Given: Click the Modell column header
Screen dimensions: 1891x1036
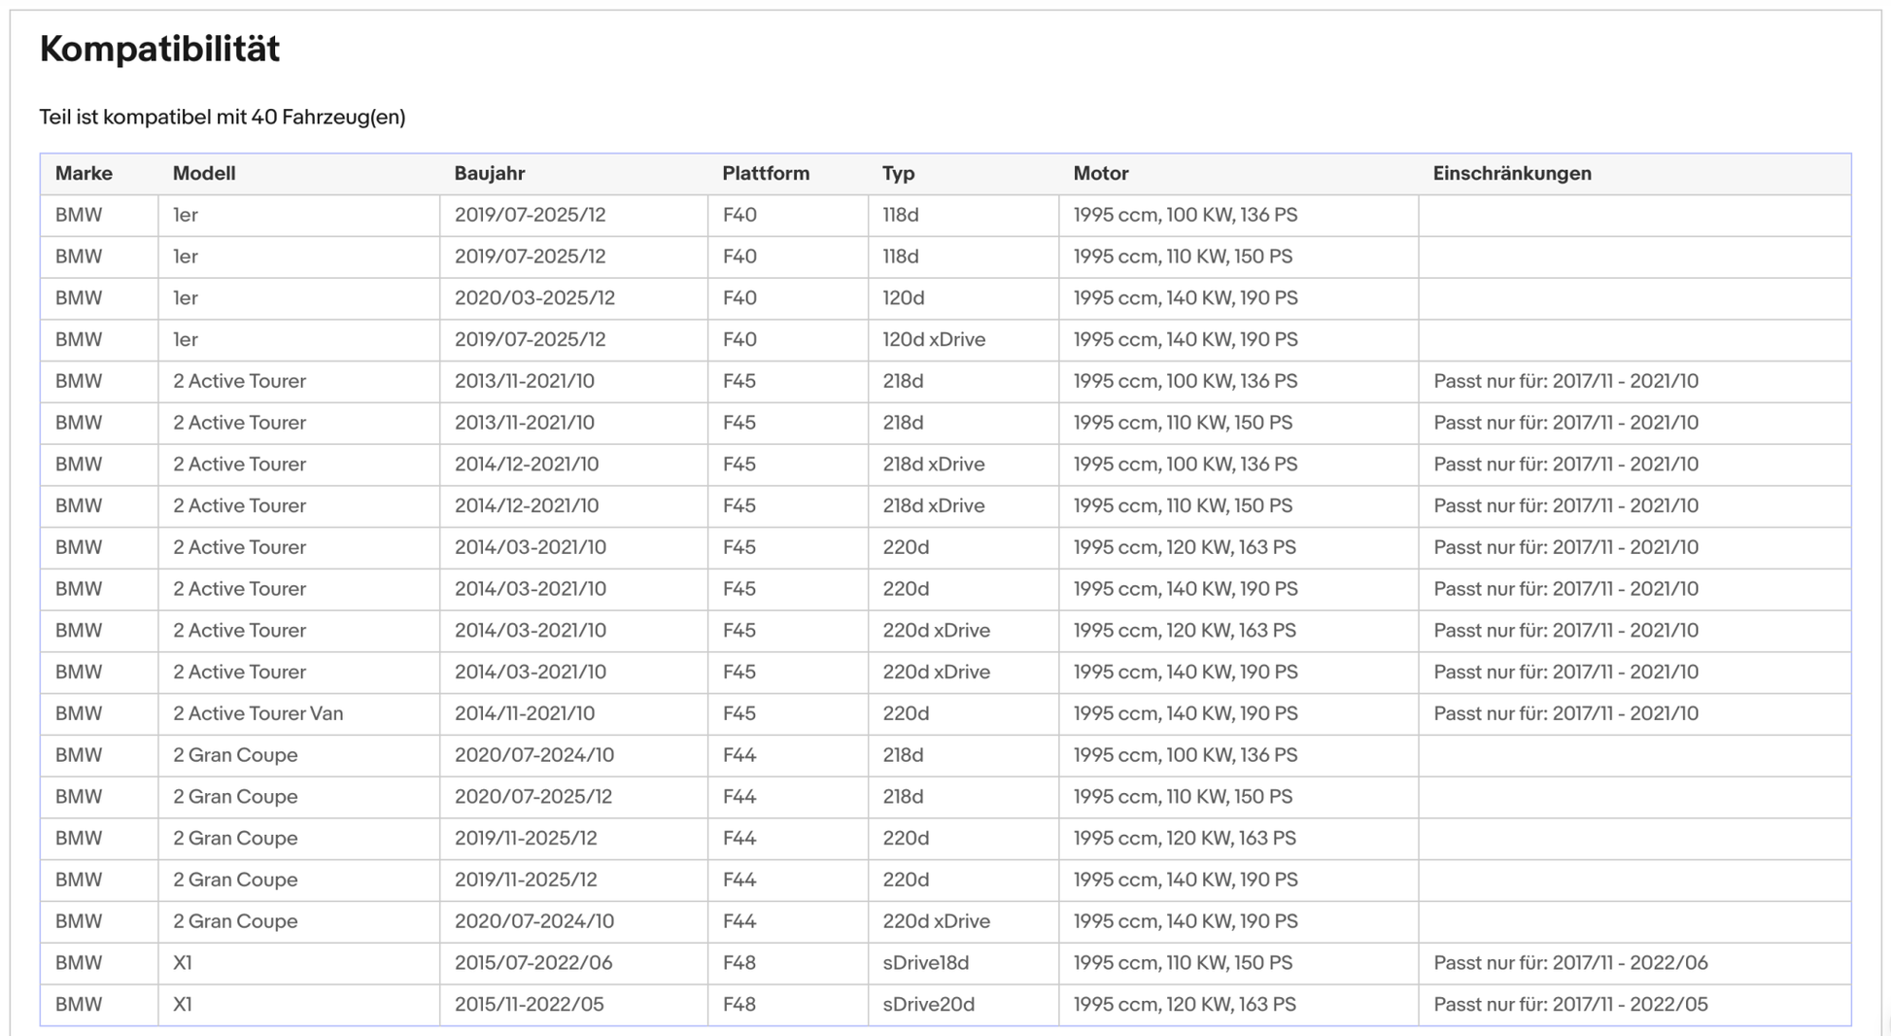Looking at the screenshot, I should click(204, 174).
